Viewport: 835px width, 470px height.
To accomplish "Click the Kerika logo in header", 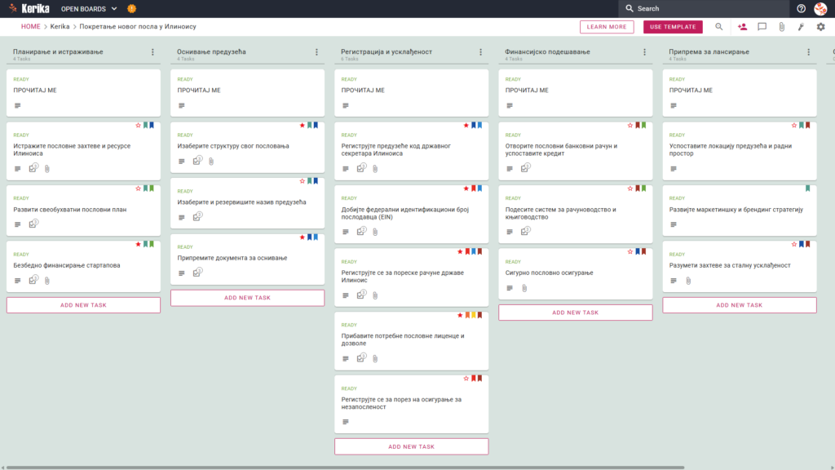I will tap(29, 8).
